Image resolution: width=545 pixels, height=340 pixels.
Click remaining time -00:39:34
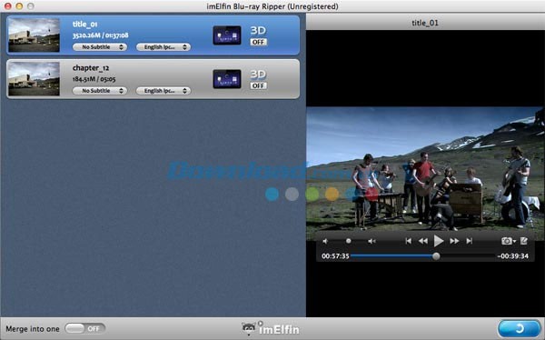[x=512, y=256]
